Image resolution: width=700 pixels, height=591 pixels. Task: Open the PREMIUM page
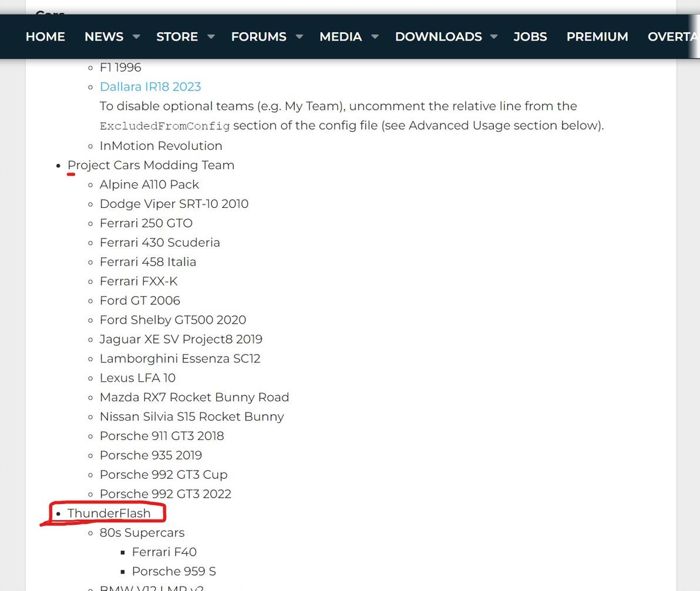point(597,36)
